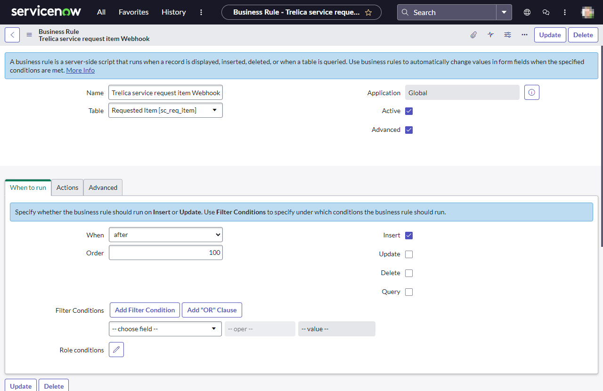Toggle the activity stream icon
Viewport: 603px width, 391px height.
(490, 35)
